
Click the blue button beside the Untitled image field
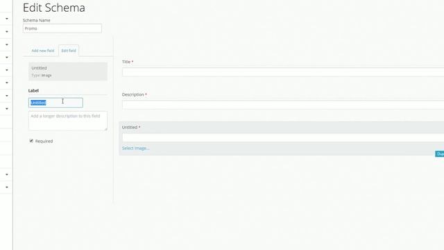[x=439, y=154]
